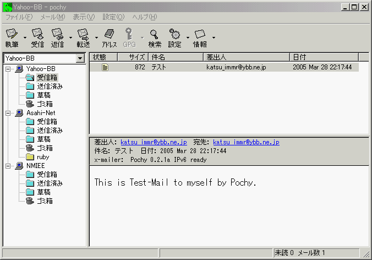Select Yahoo-BB ゴミ箱 trash folder
The width and height of the screenshot is (372, 260).
coord(45,104)
